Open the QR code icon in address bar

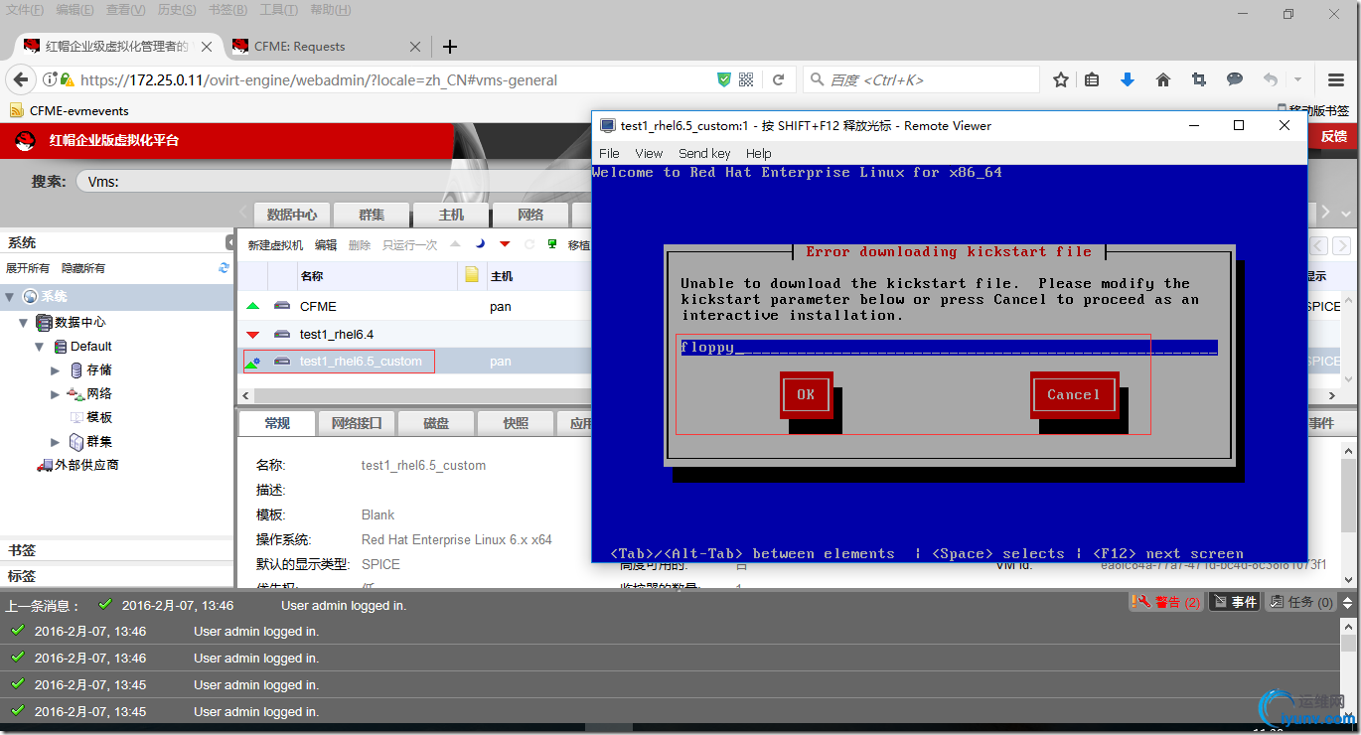pyautogui.click(x=747, y=79)
